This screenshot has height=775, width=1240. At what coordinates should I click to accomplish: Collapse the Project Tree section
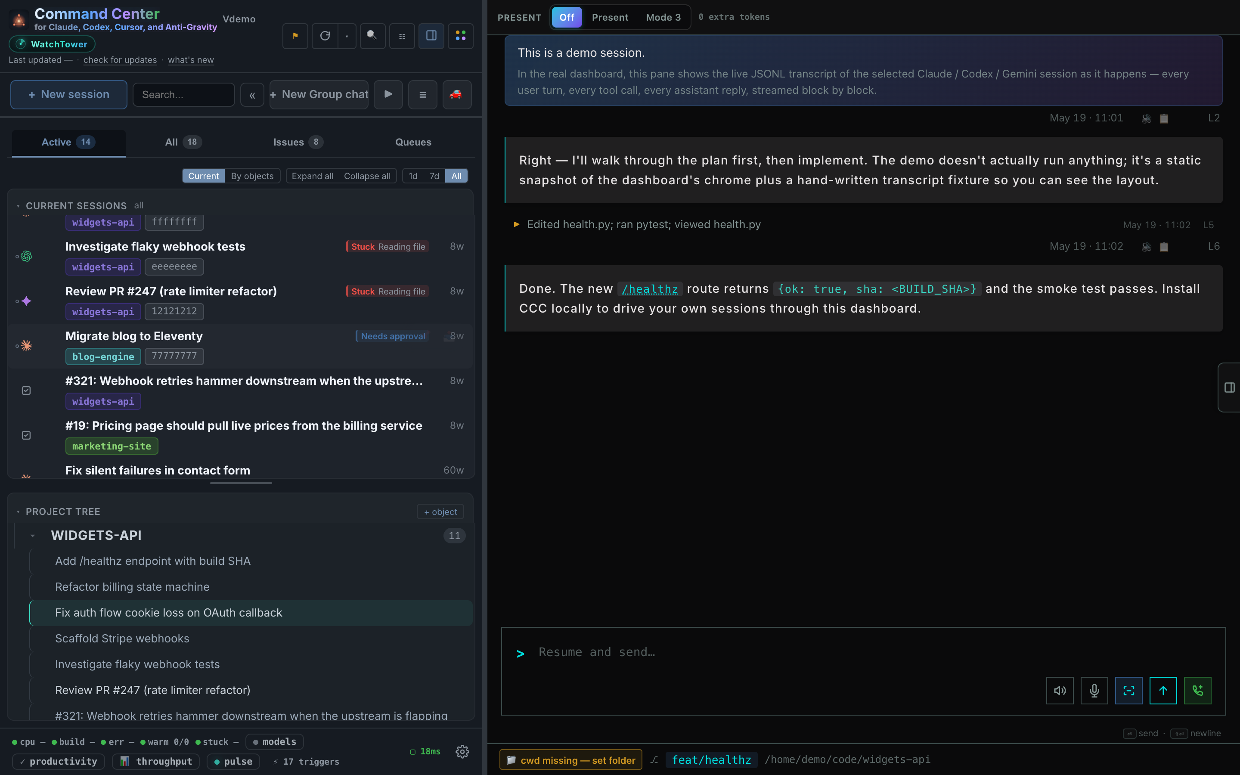(x=18, y=512)
